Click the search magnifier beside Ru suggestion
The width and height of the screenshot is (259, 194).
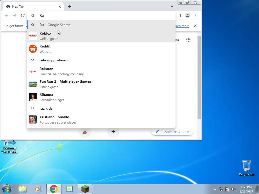click(33, 25)
